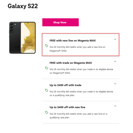133x133 pixels.
Task: Click green tag icon beside FREE with trade offer
Action: pyautogui.click(x=46, y=68)
